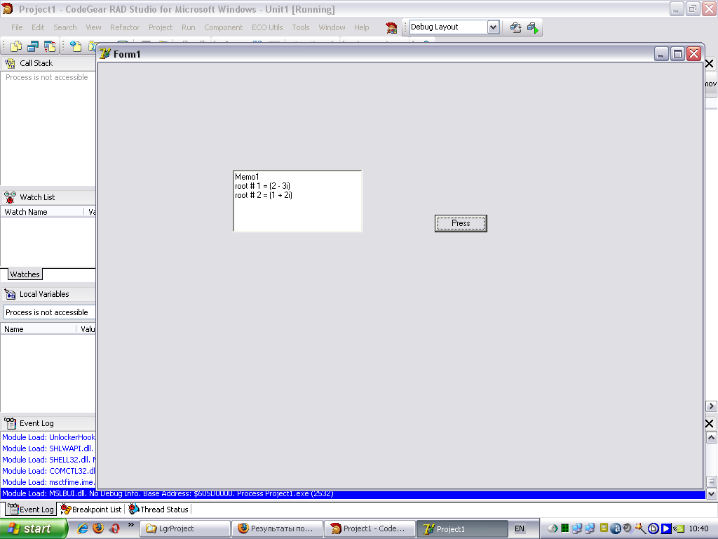Expand hidden quick launch items chevron
718x539 pixels.
tap(130, 525)
